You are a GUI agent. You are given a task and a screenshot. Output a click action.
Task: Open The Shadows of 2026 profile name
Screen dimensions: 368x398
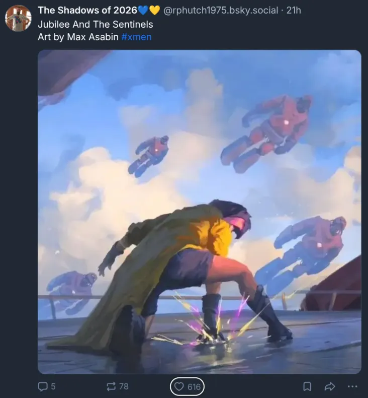87,10
